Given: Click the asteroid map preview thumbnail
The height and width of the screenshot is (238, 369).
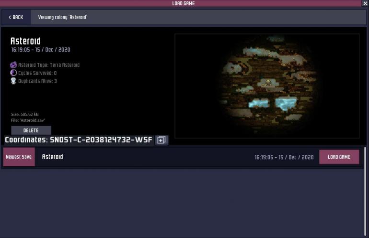Looking at the screenshot, I should (267, 86).
